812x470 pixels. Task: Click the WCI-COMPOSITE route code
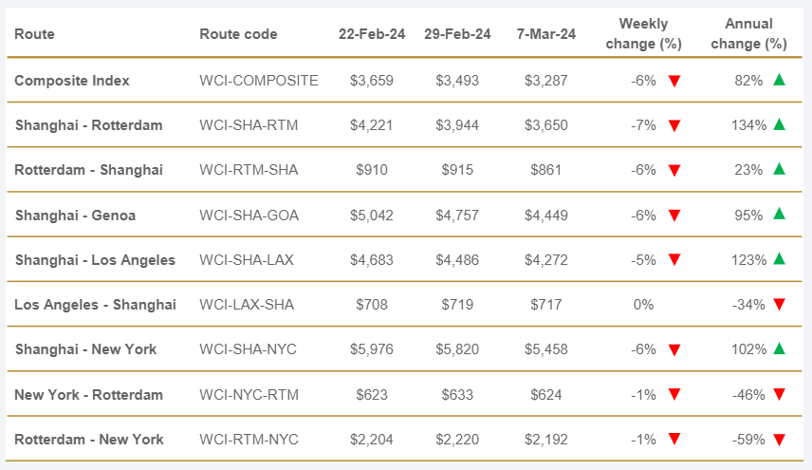[258, 81]
